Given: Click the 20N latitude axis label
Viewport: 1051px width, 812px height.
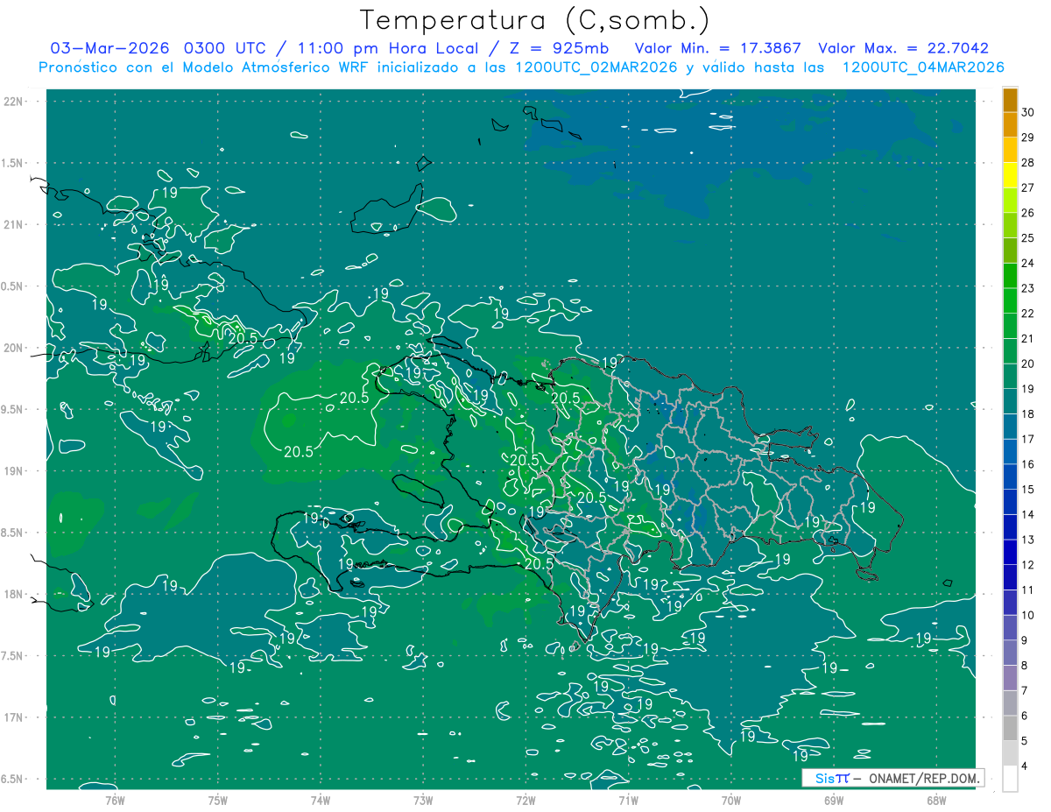Looking at the screenshot, I should pyautogui.click(x=15, y=348).
